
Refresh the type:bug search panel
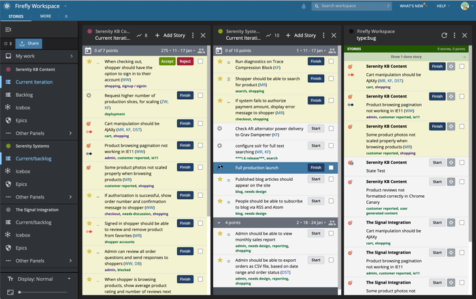coord(444,35)
